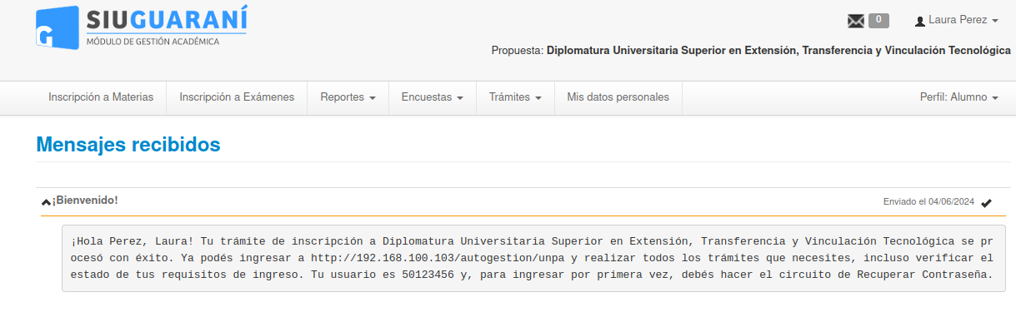Open the Trámites dropdown menu
The image size is (1016, 322).
coord(515,97)
